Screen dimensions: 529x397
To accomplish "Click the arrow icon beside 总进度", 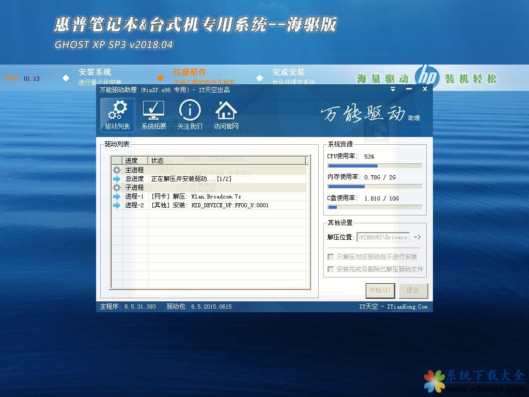I will click(x=117, y=178).
